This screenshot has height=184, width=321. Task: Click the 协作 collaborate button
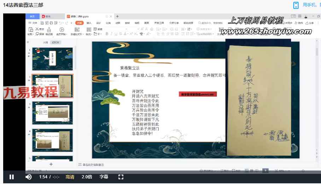click(x=299, y=23)
